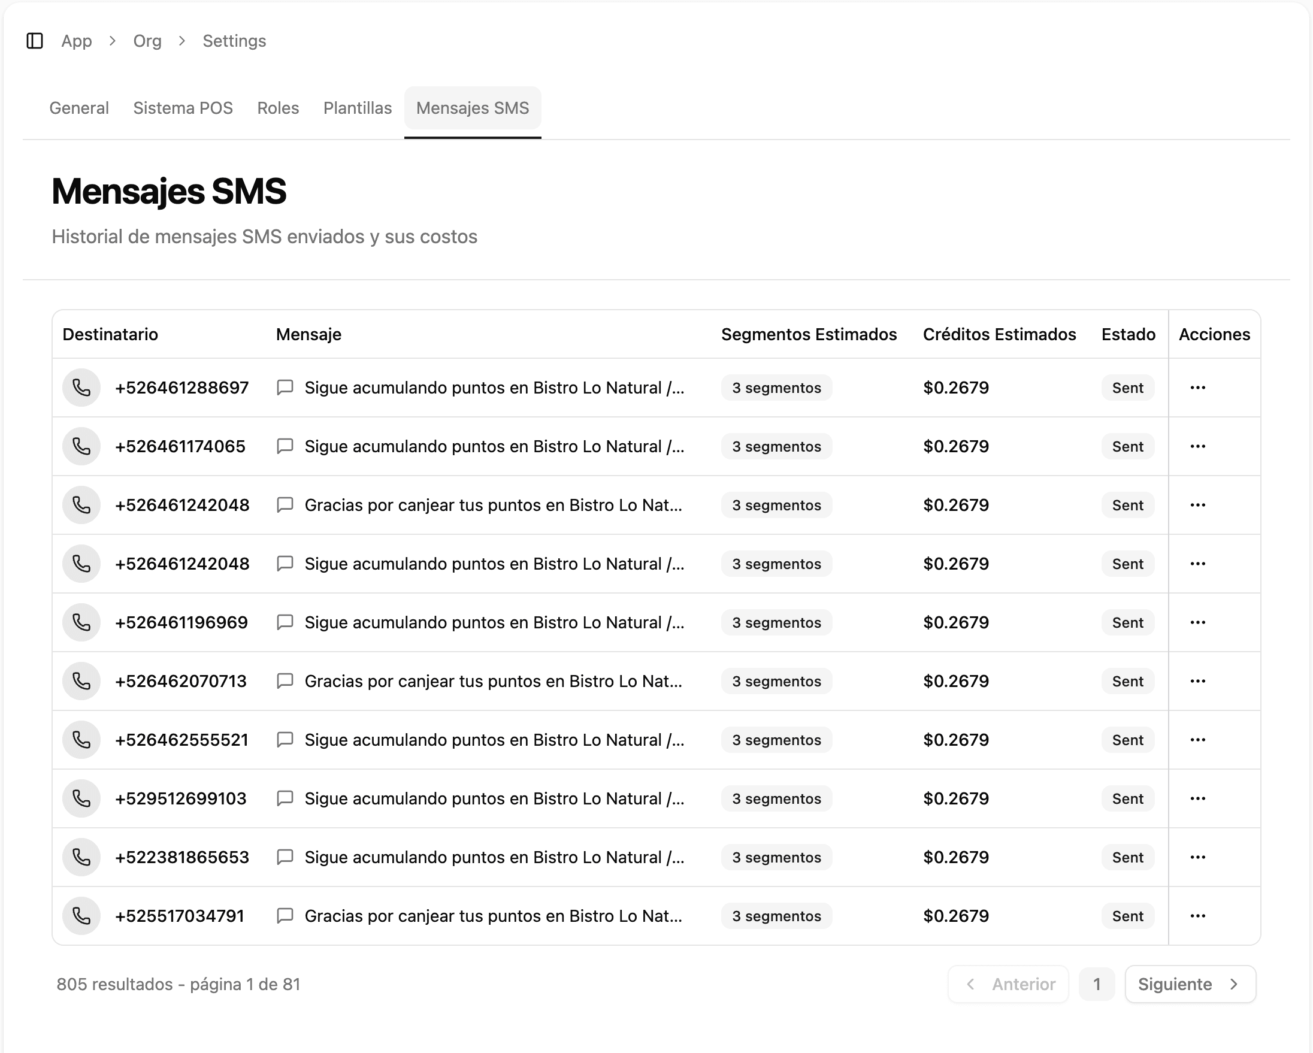Switch to the Sistema POS tab
This screenshot has width=1313, height=1053.
pyautogui.click(x=183, y=108)
